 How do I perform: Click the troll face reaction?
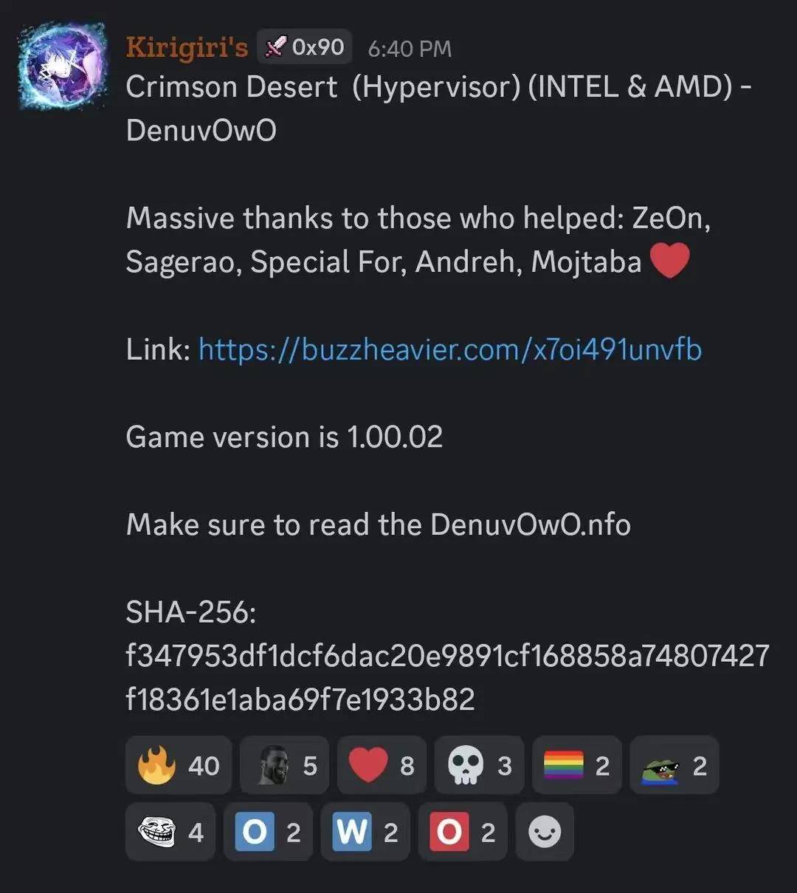pyautogui.click(x=170, y=832)
